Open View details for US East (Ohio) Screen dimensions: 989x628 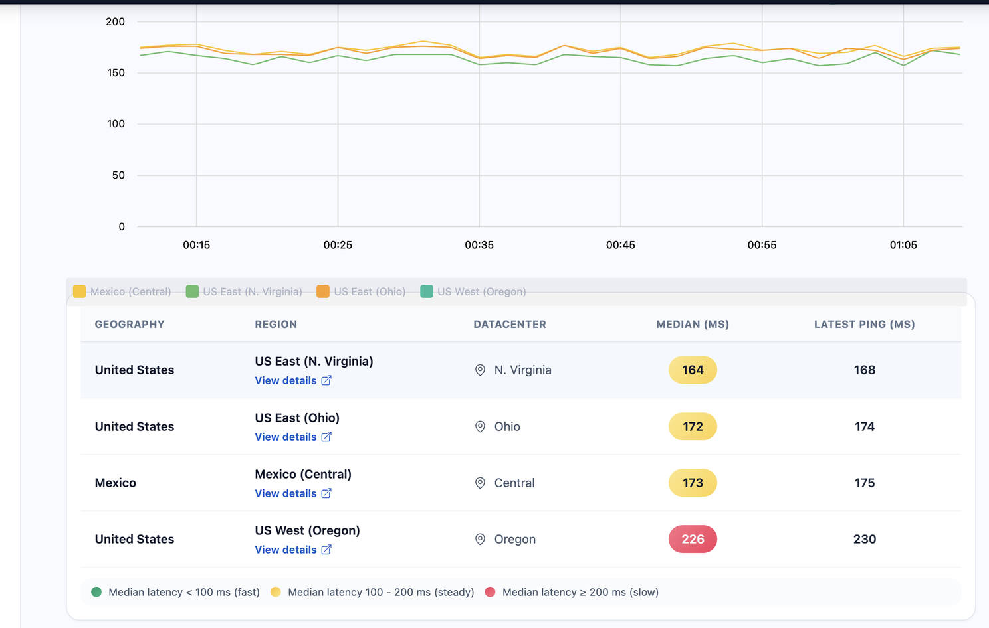tap(286, 437)
